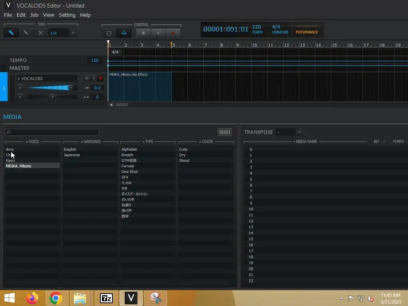This screenshot has width=408, height=306.
Task: Click pan value 0 field
Action: coord(97,97)
